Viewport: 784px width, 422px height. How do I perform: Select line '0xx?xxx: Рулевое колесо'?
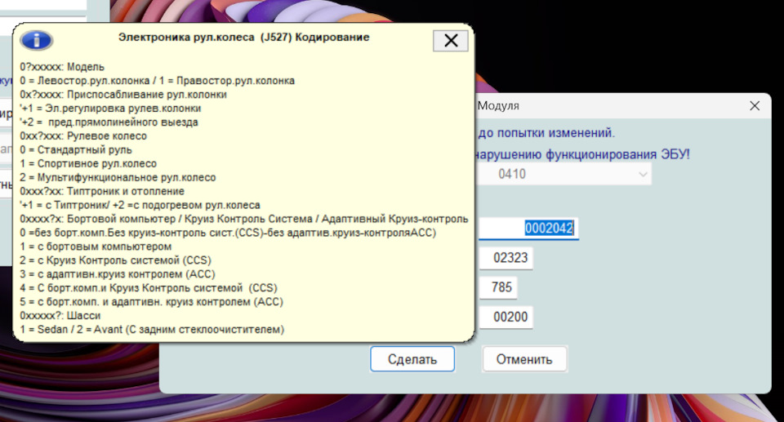click(83, 136)
